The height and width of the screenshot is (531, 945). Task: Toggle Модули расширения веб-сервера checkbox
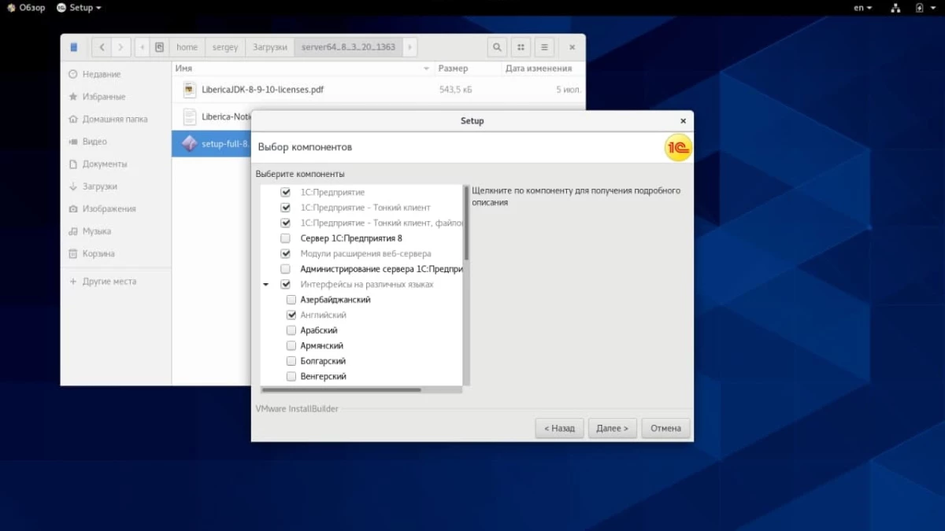tap(286, 253)
